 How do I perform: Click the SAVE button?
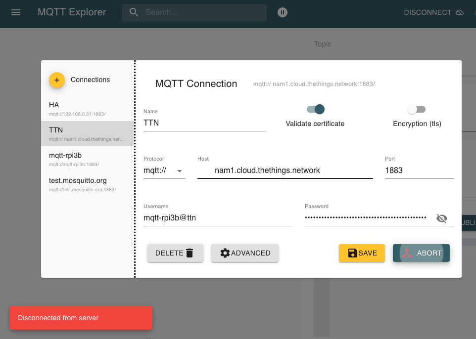coord(362,253)
